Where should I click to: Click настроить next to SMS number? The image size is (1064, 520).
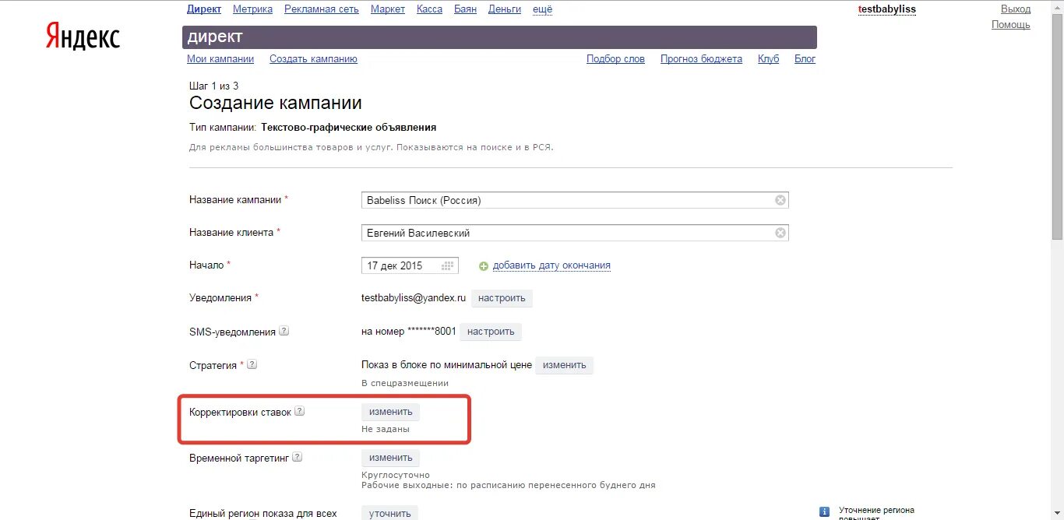click(491, 332)
